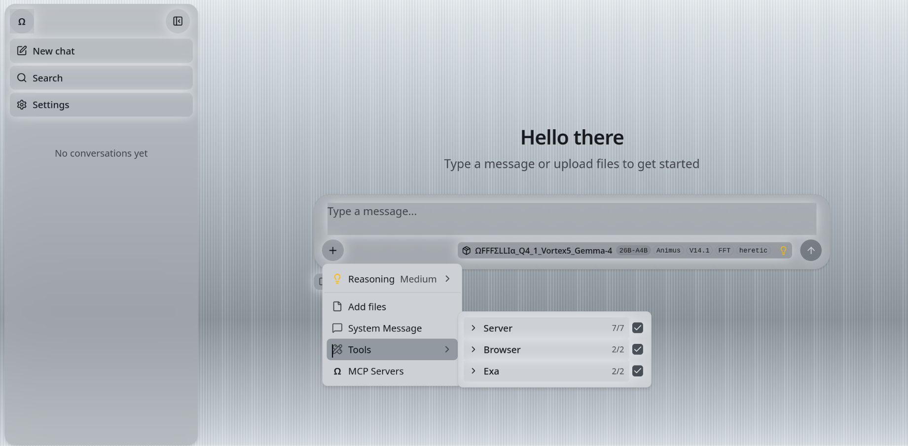Screen dimensions: 908x446
Task: Uncheck the Server tools checkbox
Action: [x=638, y=328]
